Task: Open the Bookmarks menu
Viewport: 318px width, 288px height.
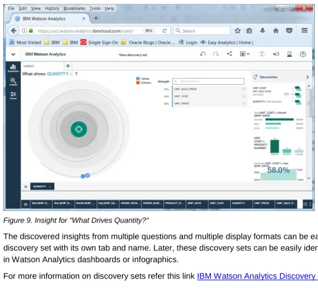Action: [74, 8]
